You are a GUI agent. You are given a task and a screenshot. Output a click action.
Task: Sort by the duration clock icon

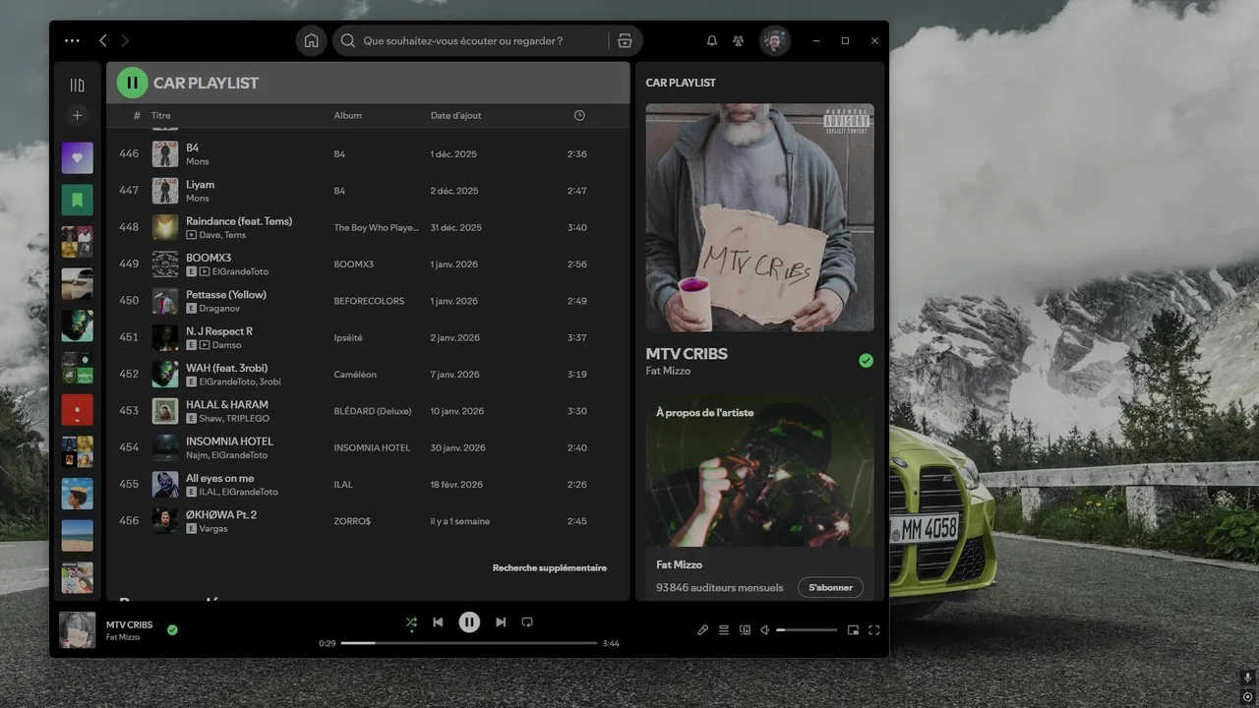pos(579,115)
